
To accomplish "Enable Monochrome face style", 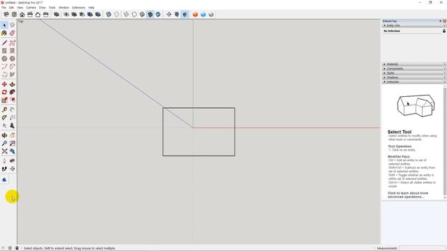I will point(158,15).
